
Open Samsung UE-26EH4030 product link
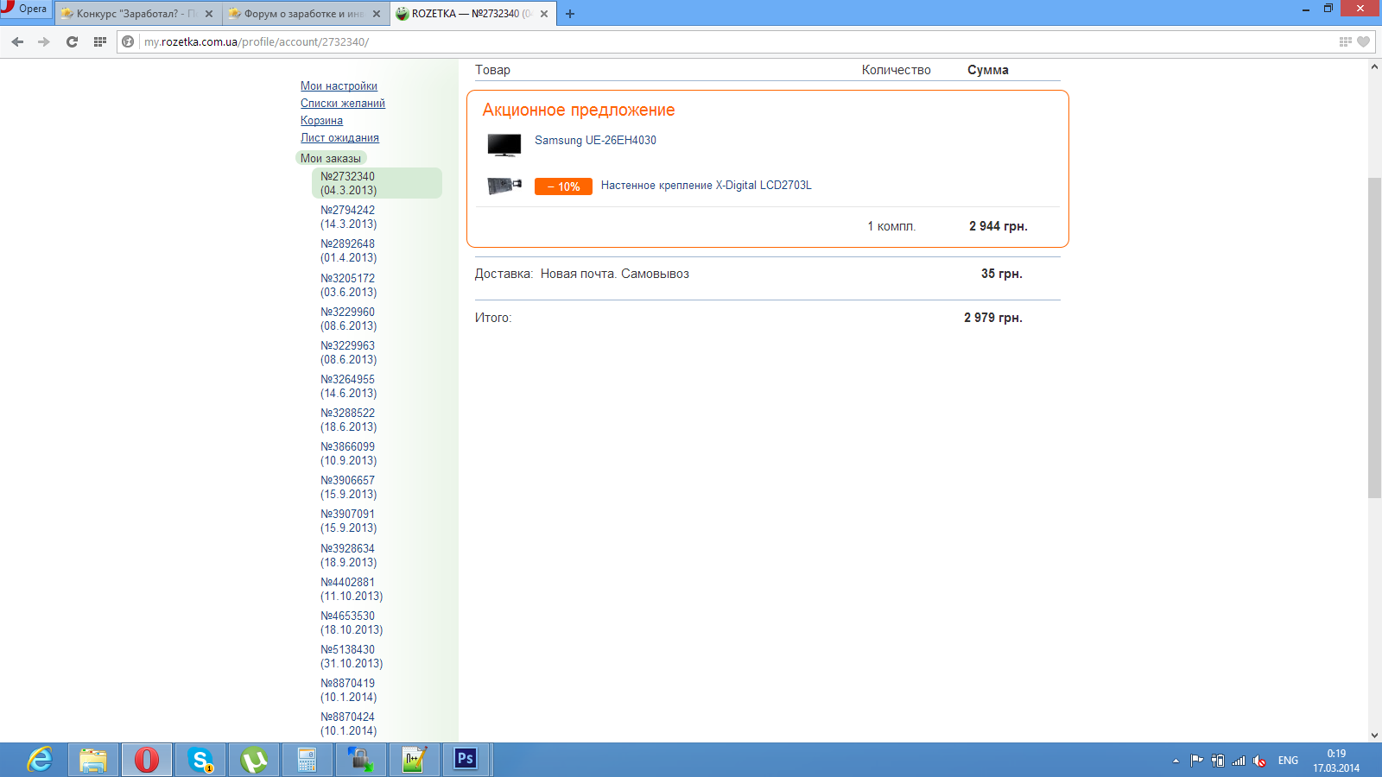(595, 141)
